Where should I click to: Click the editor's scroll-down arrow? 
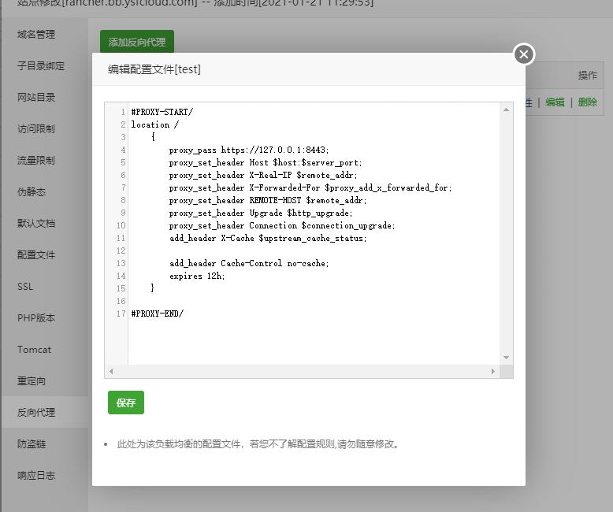507,358
